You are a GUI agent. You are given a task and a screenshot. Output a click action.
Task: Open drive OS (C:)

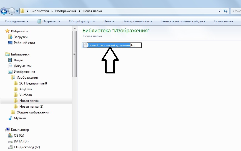19,136
